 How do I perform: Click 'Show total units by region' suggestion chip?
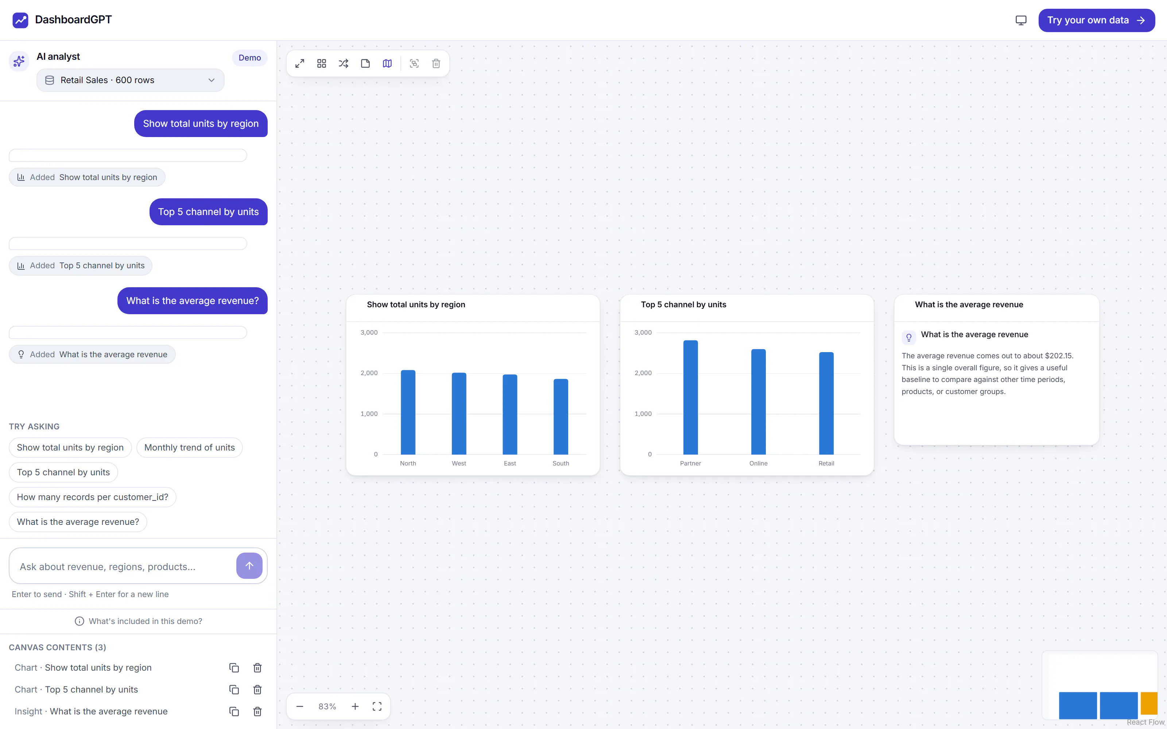tap(70, 448)
